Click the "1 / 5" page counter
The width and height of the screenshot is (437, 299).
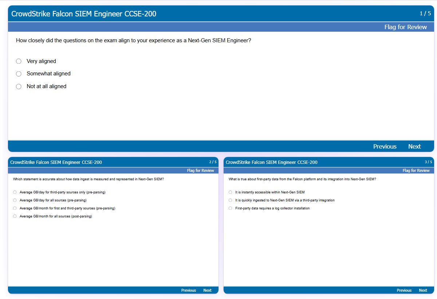(x=425, y=13)
